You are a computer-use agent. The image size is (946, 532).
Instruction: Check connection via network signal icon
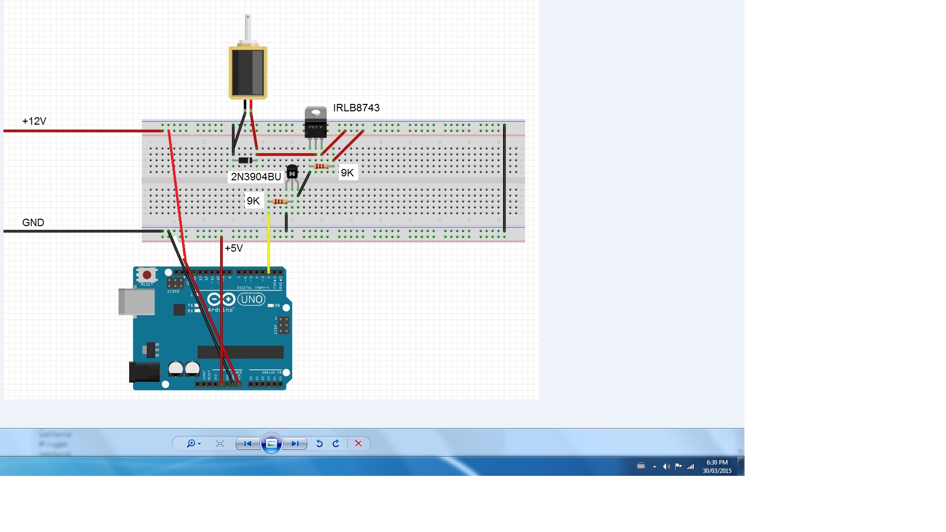tap(690, 466)
